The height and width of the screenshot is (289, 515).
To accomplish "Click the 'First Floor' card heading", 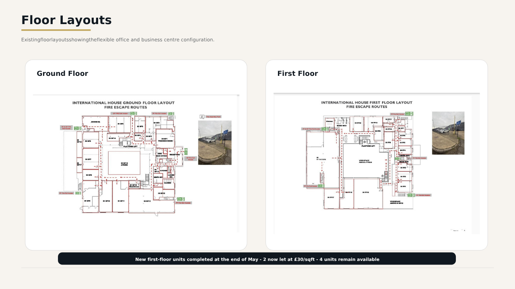I will 298,73.
